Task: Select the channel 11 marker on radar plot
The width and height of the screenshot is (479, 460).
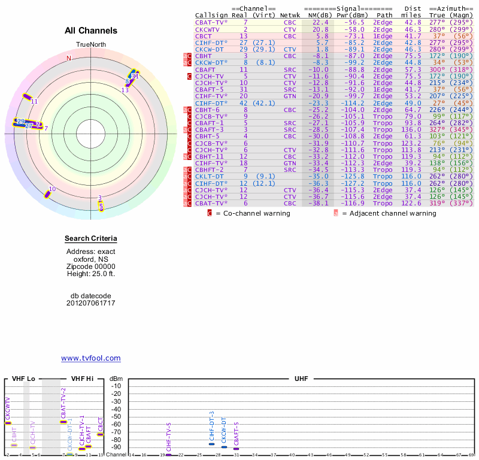Action: click(27, 97)
